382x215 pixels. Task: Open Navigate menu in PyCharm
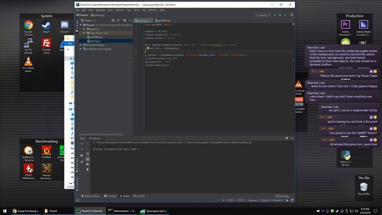coord(100,10)
